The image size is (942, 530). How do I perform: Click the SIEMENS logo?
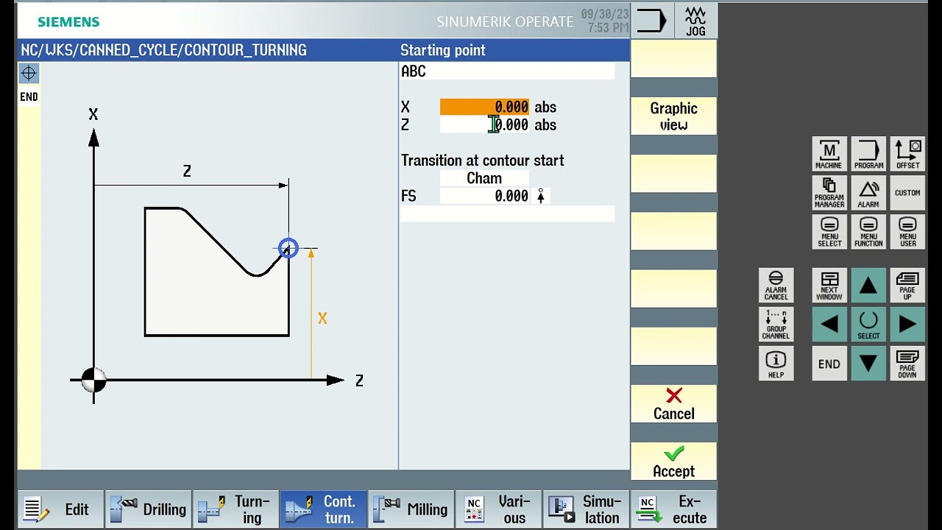[68, 21]
